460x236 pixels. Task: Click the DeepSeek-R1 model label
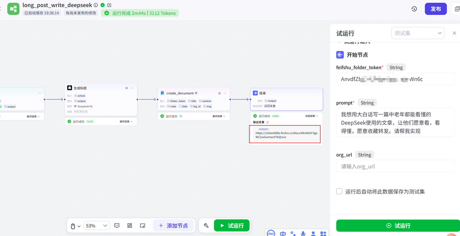pos(85,106)
